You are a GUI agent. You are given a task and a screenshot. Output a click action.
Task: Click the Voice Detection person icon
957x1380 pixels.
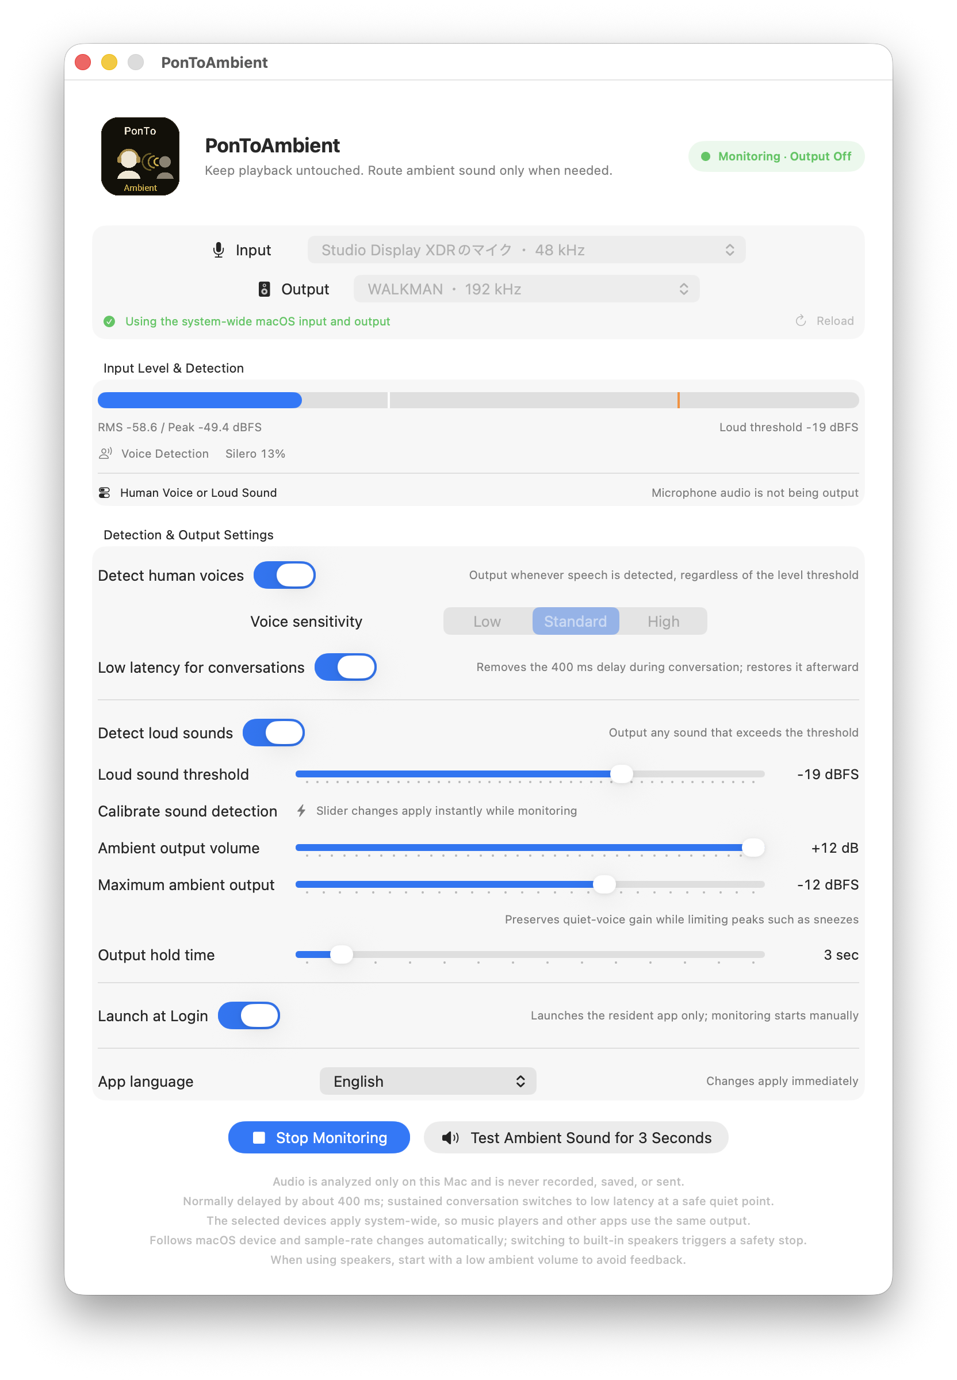point(105,454)
